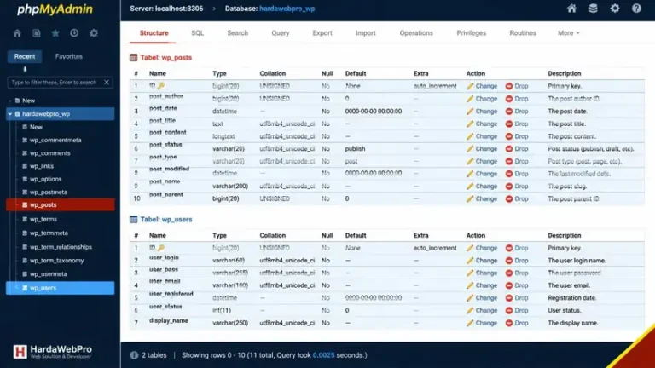
Task: Click red Drop icon for post_parent
Action: (x=509, y=199)
